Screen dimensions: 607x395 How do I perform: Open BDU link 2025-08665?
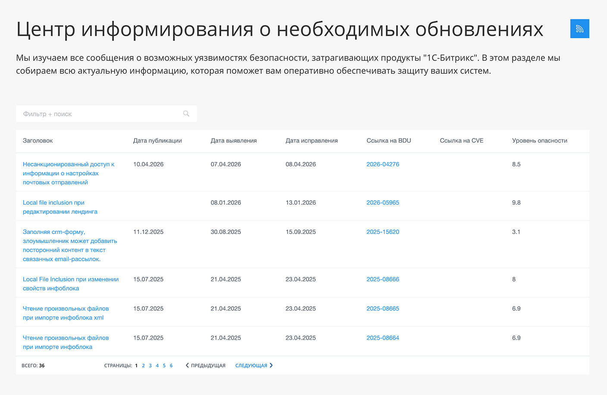383,308
